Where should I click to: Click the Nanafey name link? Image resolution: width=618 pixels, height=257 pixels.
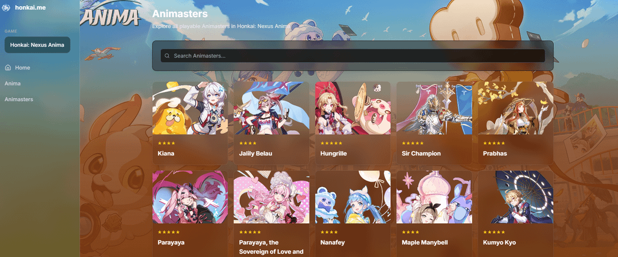coord(332,243)
